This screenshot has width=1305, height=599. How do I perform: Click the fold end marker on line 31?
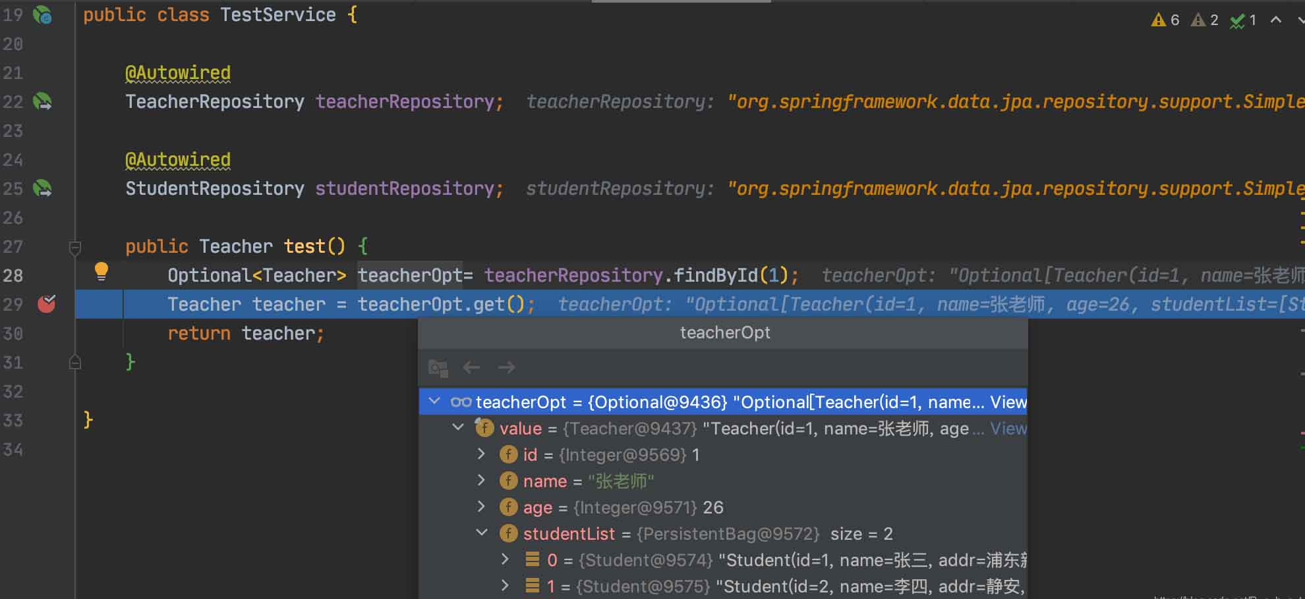click(x=75, y=362)
